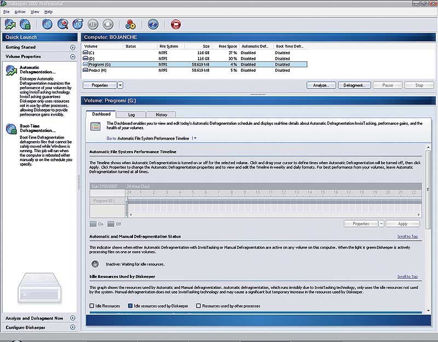438x342 pixels.
Task: Click Properties button below the volume list
Action: [x=100, y=85]
